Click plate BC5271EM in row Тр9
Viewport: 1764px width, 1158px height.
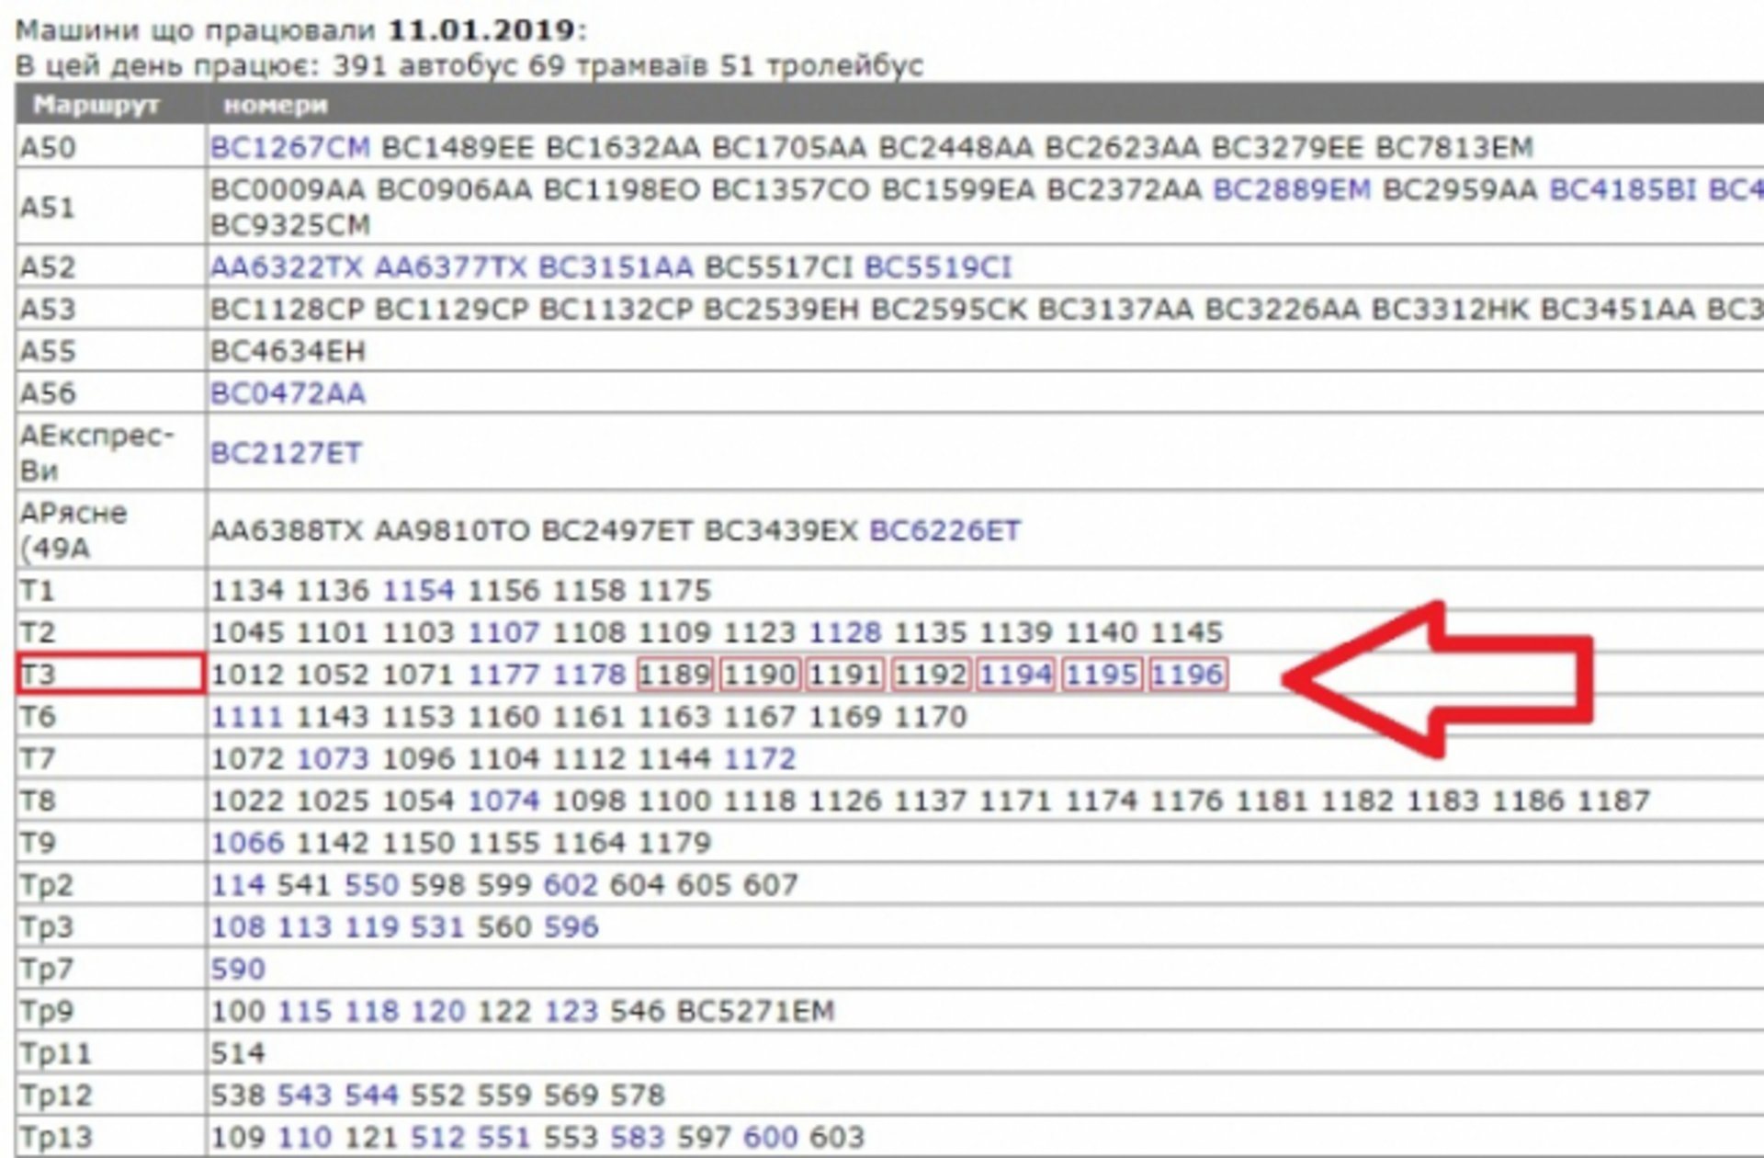(755, 1012)
